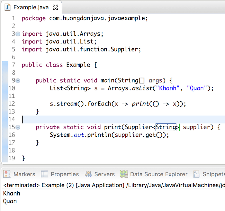This screenshot has width=225, height=211.
Task: Click com.huongdanjava.javaexample package name
Action: pos(97,19)
